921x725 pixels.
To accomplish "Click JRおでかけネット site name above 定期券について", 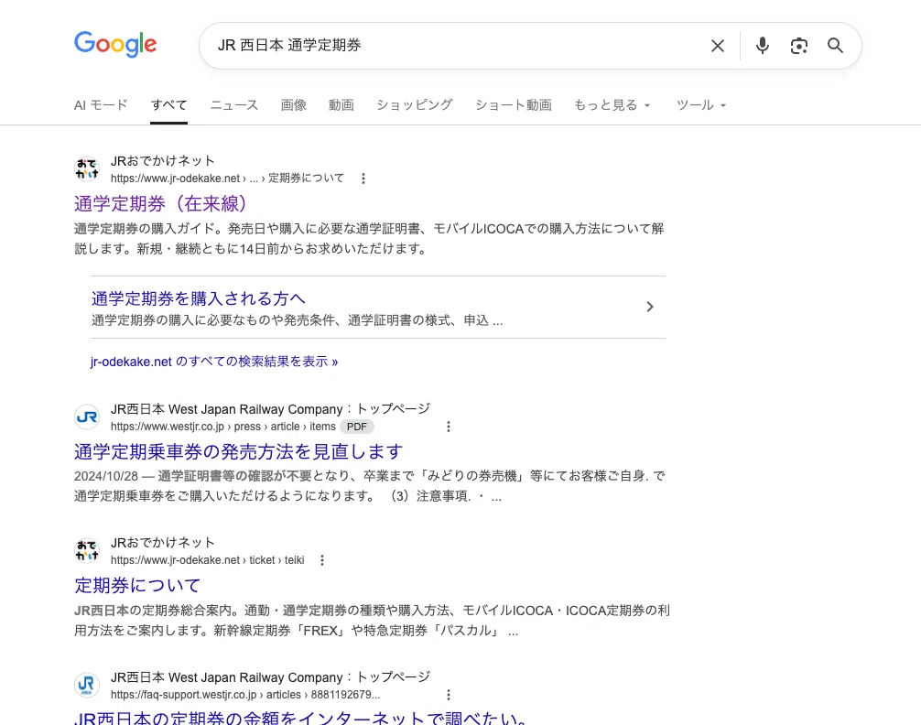I will coord(163,542).
